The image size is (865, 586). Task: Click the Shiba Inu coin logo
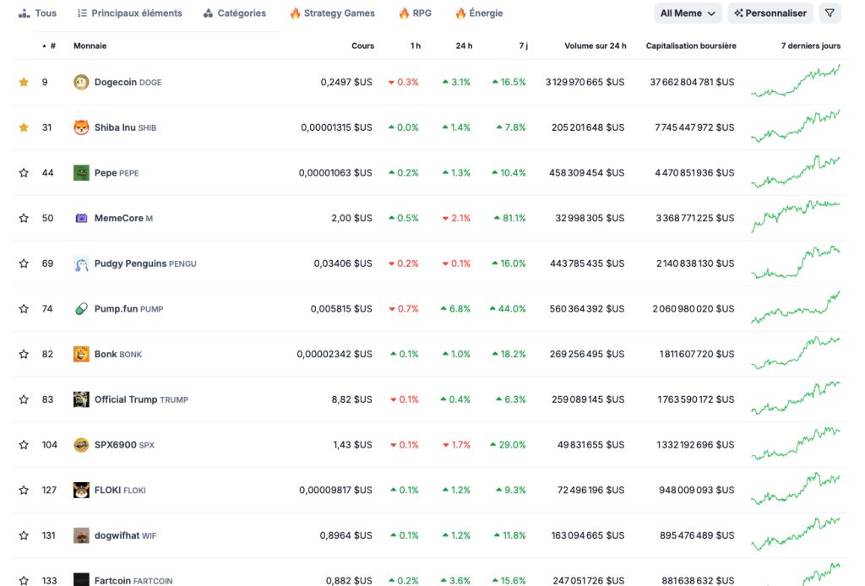pyautogui.click(x=81, y=128)
